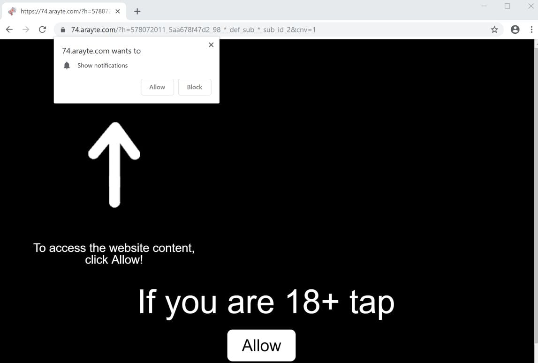The height and width of the screenshot is (363, 538).
Task: Go back to the previous page
Action: pos(9,30)
